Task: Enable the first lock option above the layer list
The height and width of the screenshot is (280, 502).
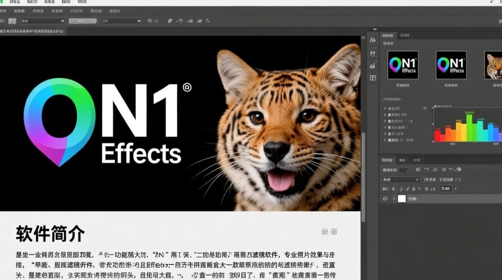Action: (393, 188)
